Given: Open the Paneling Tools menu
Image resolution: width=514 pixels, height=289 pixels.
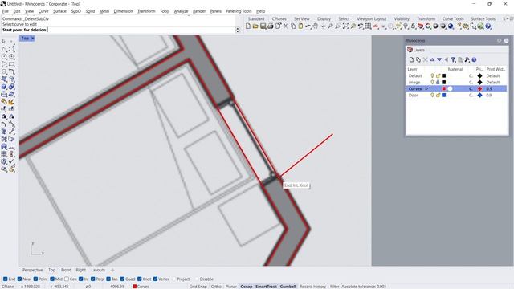Looking at the screenshot, I should [239, 11].
